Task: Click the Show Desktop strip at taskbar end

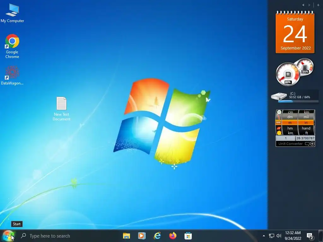Action: coord(321,236)
